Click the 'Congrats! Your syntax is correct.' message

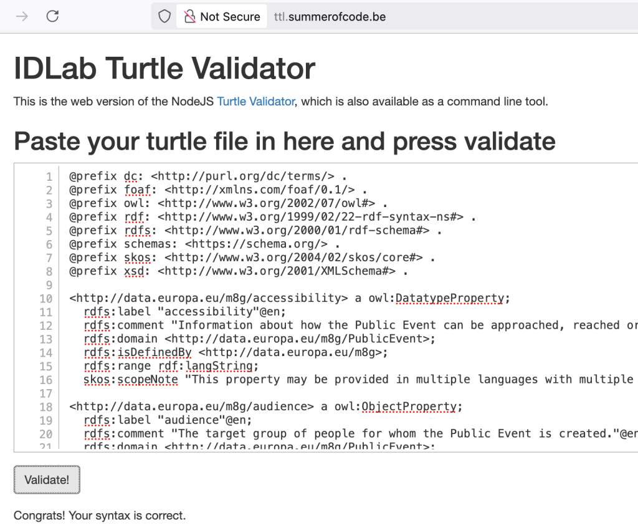[x=100, y=515]
